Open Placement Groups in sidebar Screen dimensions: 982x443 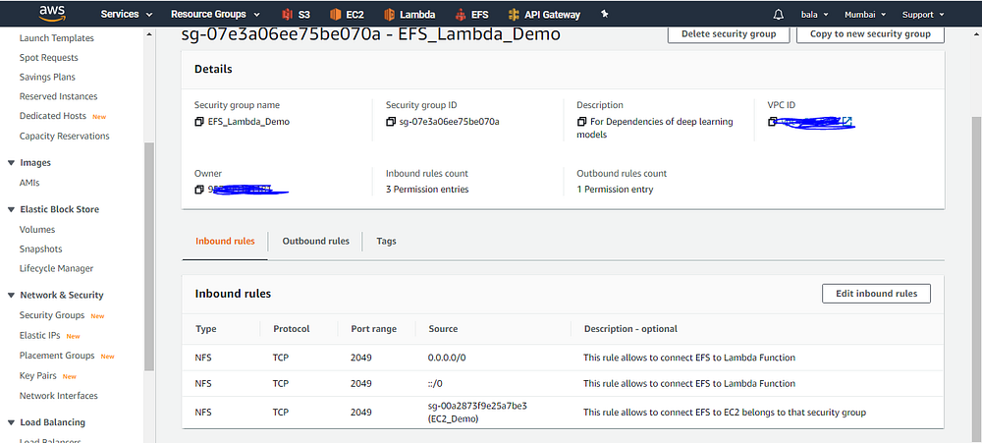tap(57, 356)
